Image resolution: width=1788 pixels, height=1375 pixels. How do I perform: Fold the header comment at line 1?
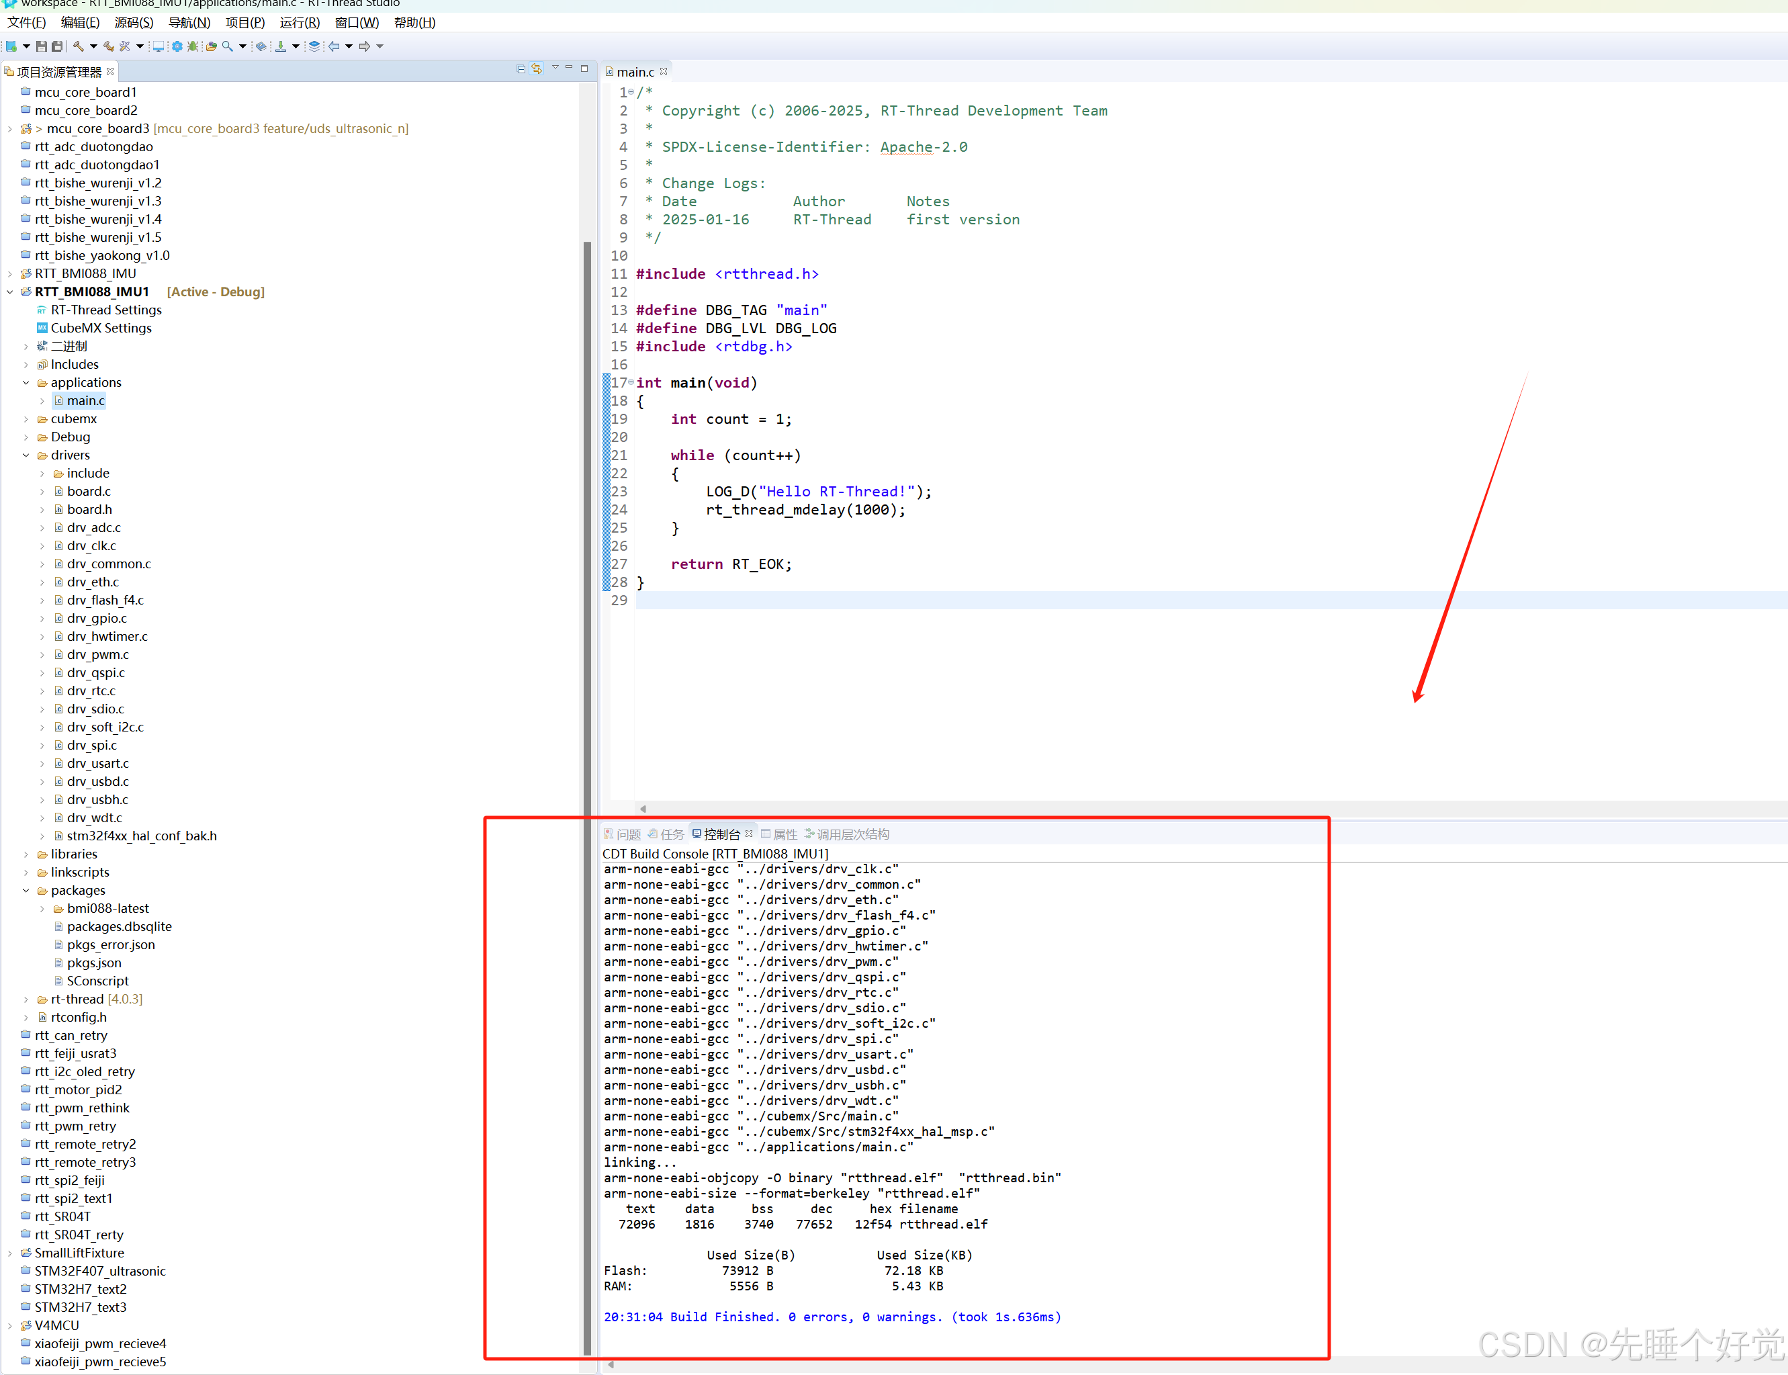pos(631,91)
